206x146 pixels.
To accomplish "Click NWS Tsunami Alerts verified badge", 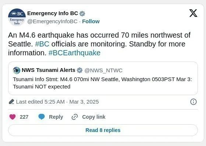I will (79, 70).
